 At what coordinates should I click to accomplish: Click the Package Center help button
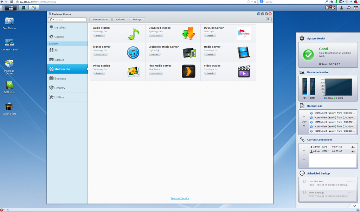click(259, 14)
